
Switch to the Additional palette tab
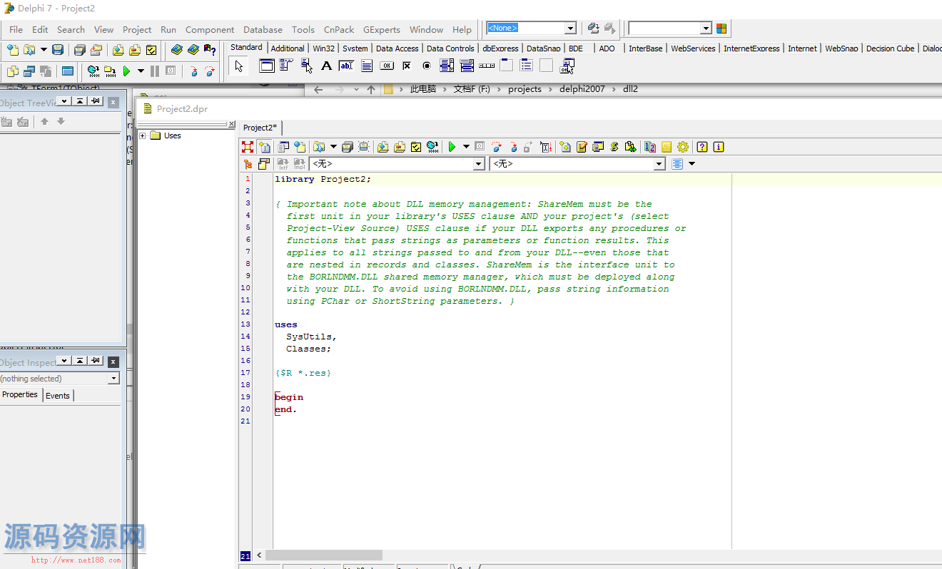click(288, 48)
